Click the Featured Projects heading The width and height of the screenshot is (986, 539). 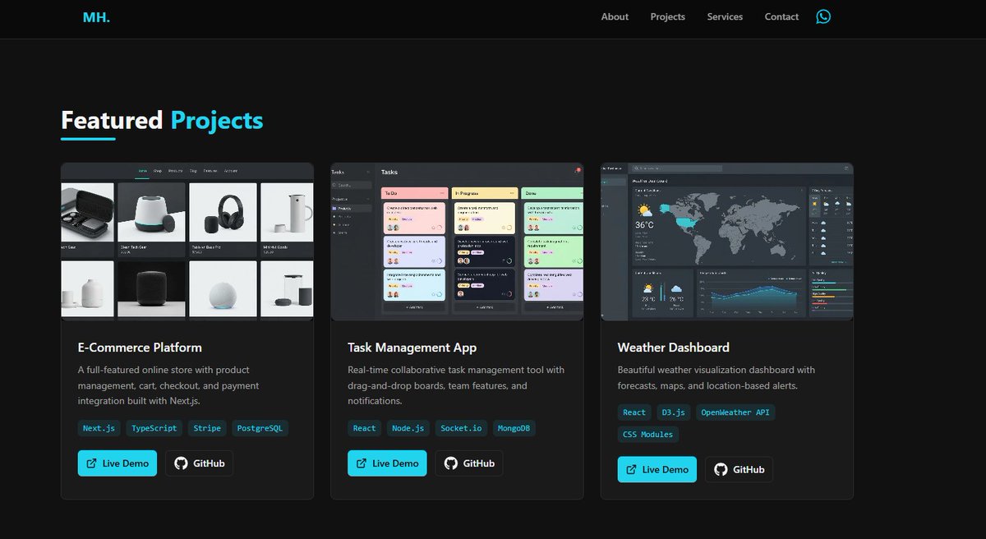162,120
